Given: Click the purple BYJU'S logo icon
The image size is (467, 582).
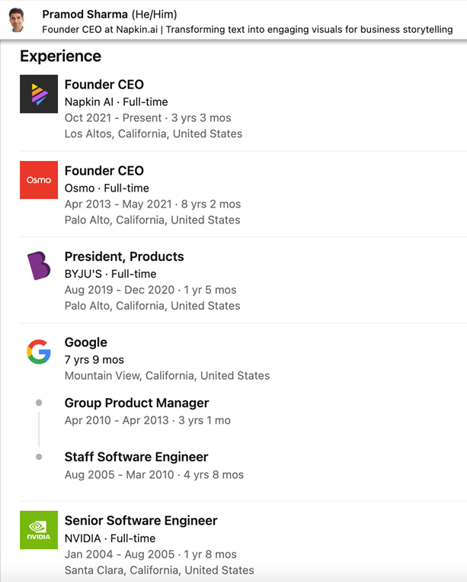Looking at the screenshot, I should pyautogui.click(x=39, y=265).
